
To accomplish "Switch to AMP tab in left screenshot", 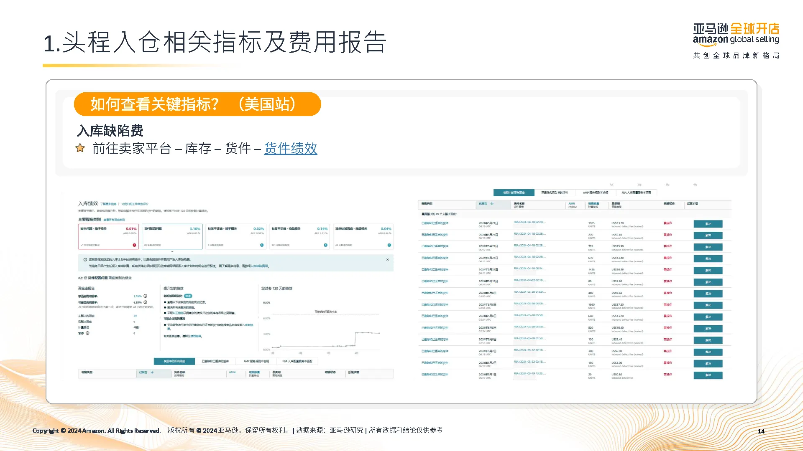I will 256,361.
